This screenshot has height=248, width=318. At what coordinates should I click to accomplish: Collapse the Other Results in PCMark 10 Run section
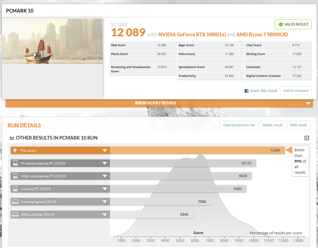pos(307,138)
